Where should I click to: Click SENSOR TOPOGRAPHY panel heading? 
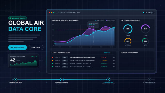(129, 53)
